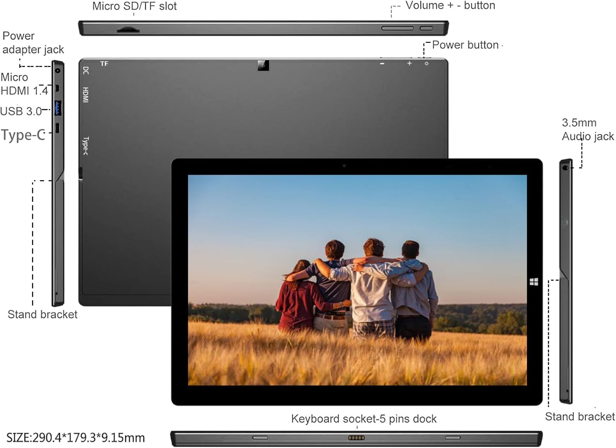Click the HDMI text printed on the back
The image size is (616, 448).
(85, 95)
